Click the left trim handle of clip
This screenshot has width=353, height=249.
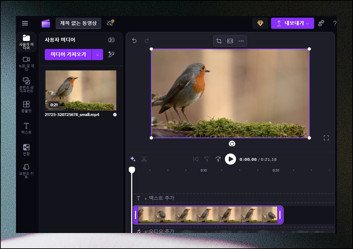(135, 215)
